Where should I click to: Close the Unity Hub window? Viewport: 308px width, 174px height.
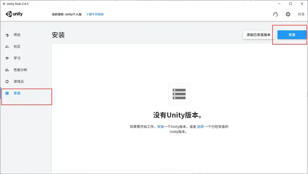click(x=302, y=4)
